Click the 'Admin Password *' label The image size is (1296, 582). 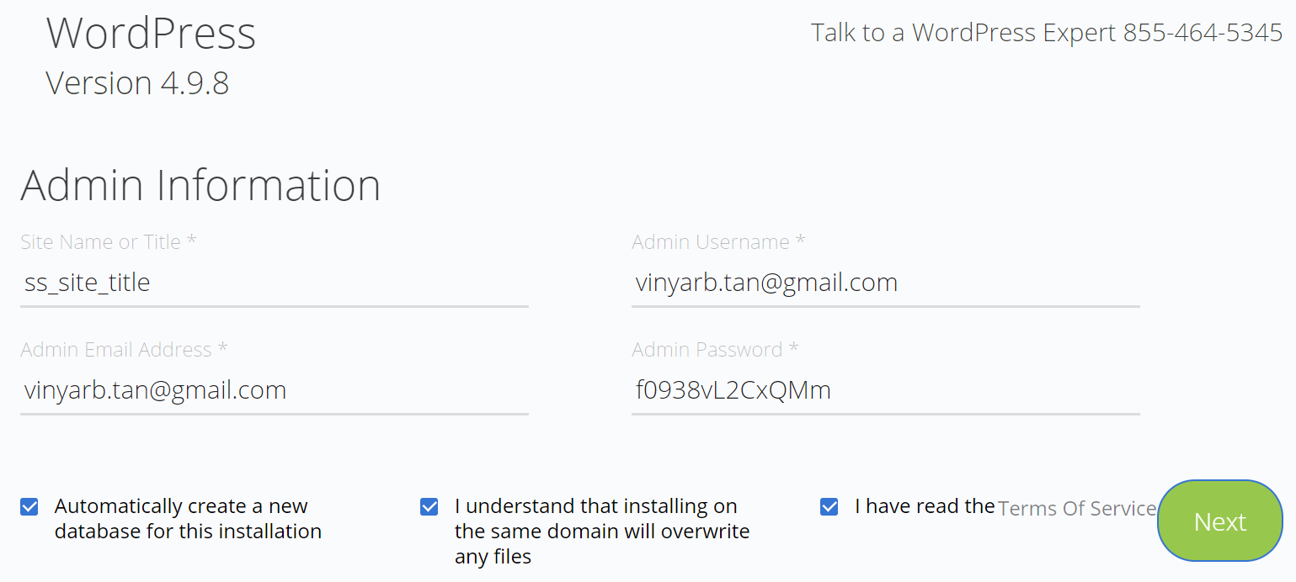tap(715, 350)
